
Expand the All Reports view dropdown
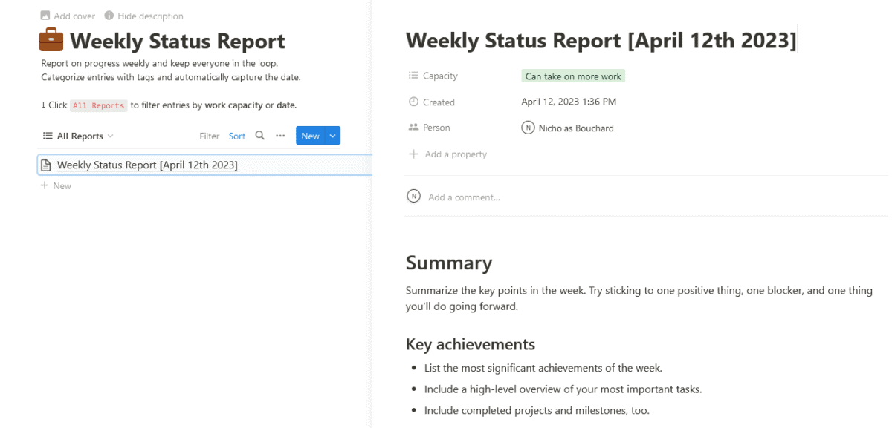(x=110, y=136)
